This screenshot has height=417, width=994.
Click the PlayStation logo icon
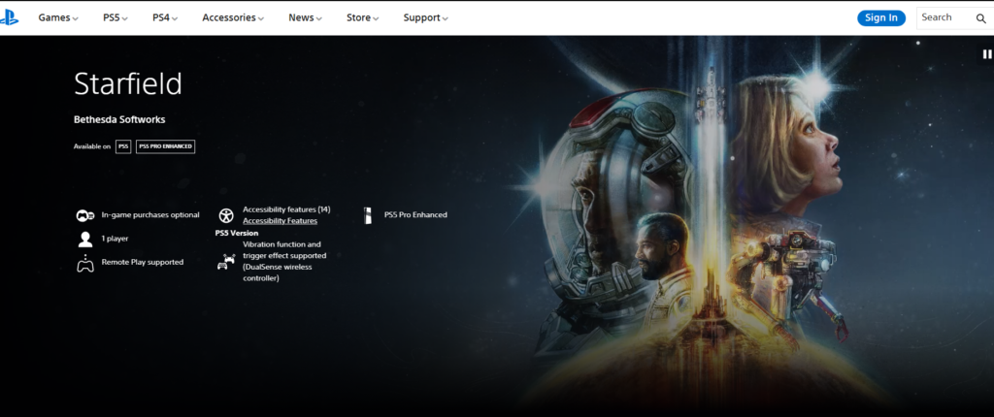(9, 17)
